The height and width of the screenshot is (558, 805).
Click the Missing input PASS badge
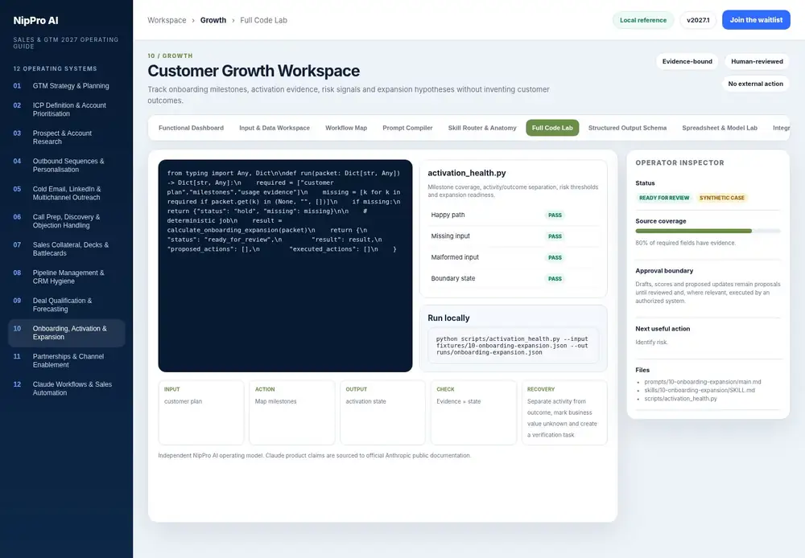[x=555, y=236]
